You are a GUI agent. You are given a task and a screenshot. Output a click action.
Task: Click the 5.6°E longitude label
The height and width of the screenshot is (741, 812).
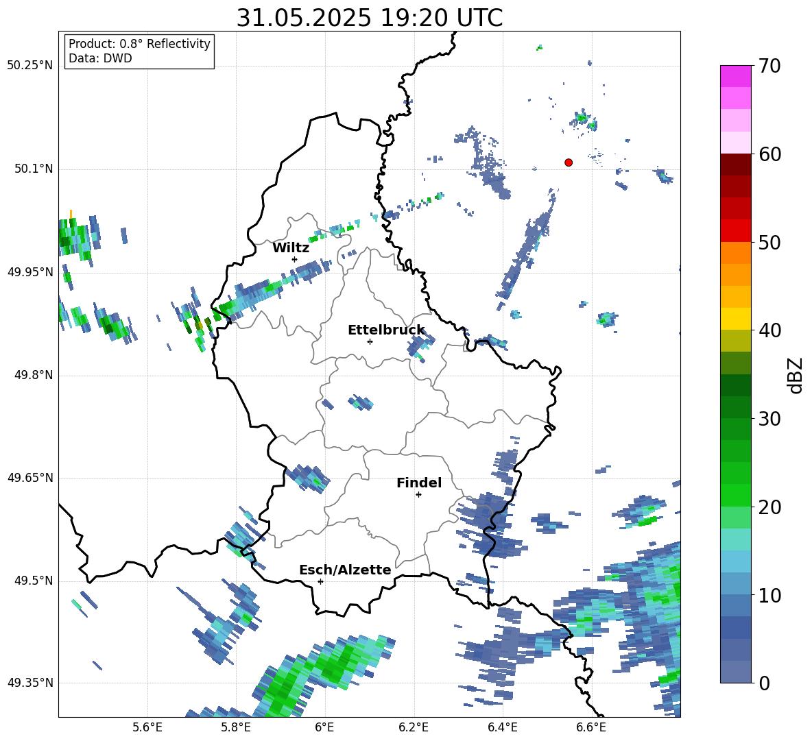147,728
